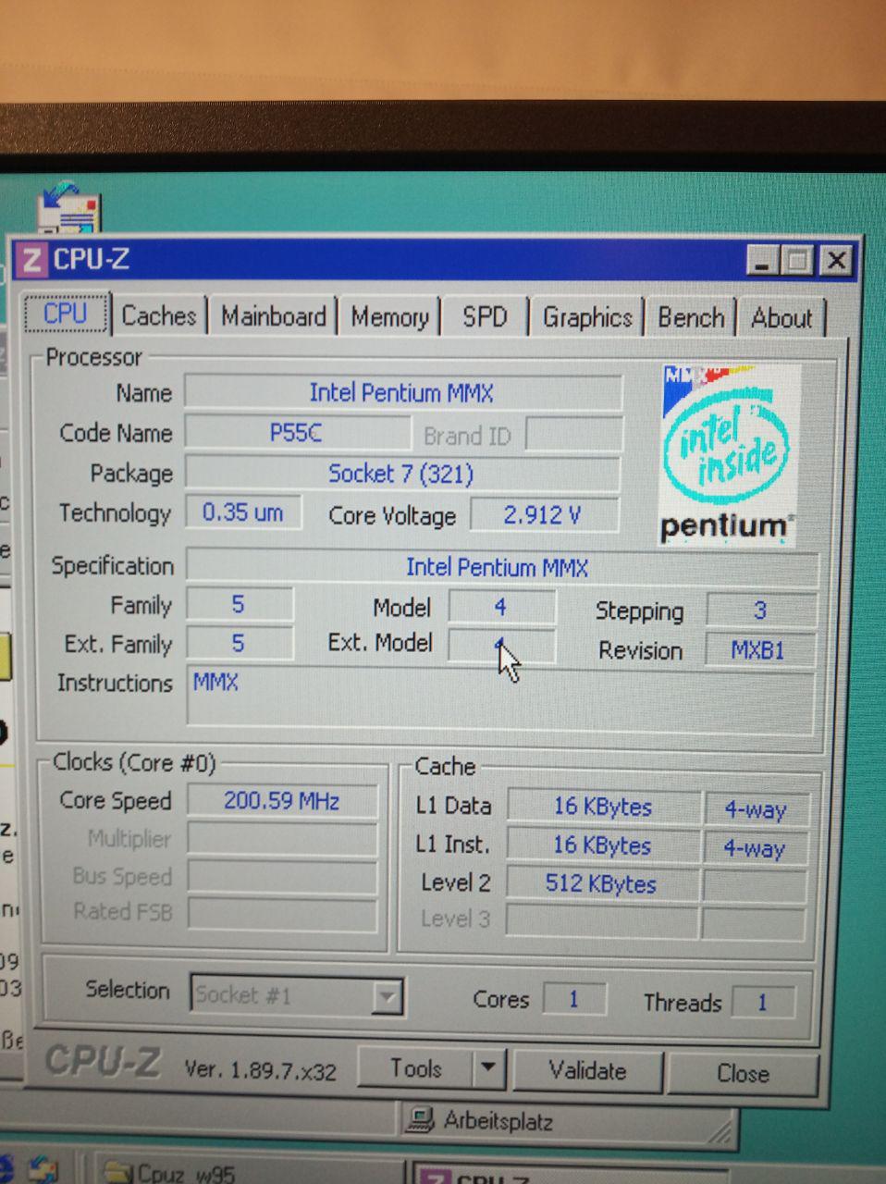The width and height of the screenshot is (886, 1184).
Task: Open the Graphics tab
Action: (587, 318)
